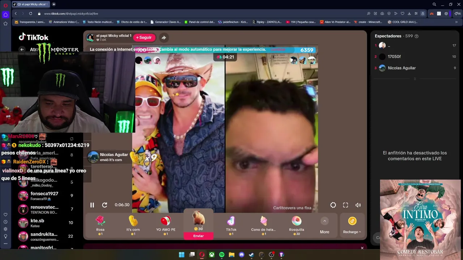Open the Texto Neón multicol... bookmark
The image size is (463, 260).
(x=98, y=22)
